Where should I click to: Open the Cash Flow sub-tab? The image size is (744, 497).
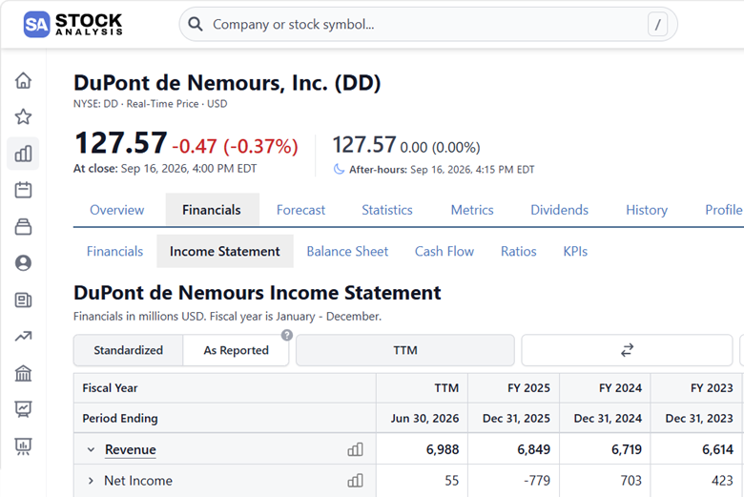[x=444, y=251]
